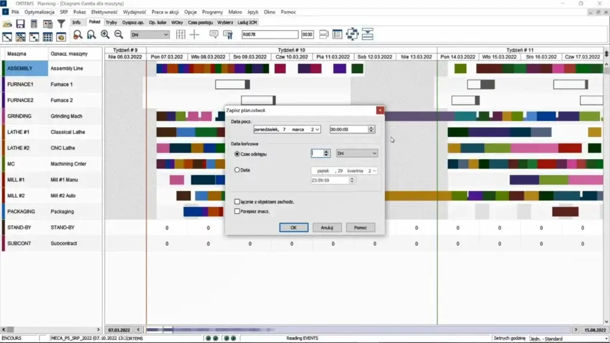Click the calculator toolbar icon
Image resolution: width=610 pixels, height=343 pixels.
click(34, 23)
